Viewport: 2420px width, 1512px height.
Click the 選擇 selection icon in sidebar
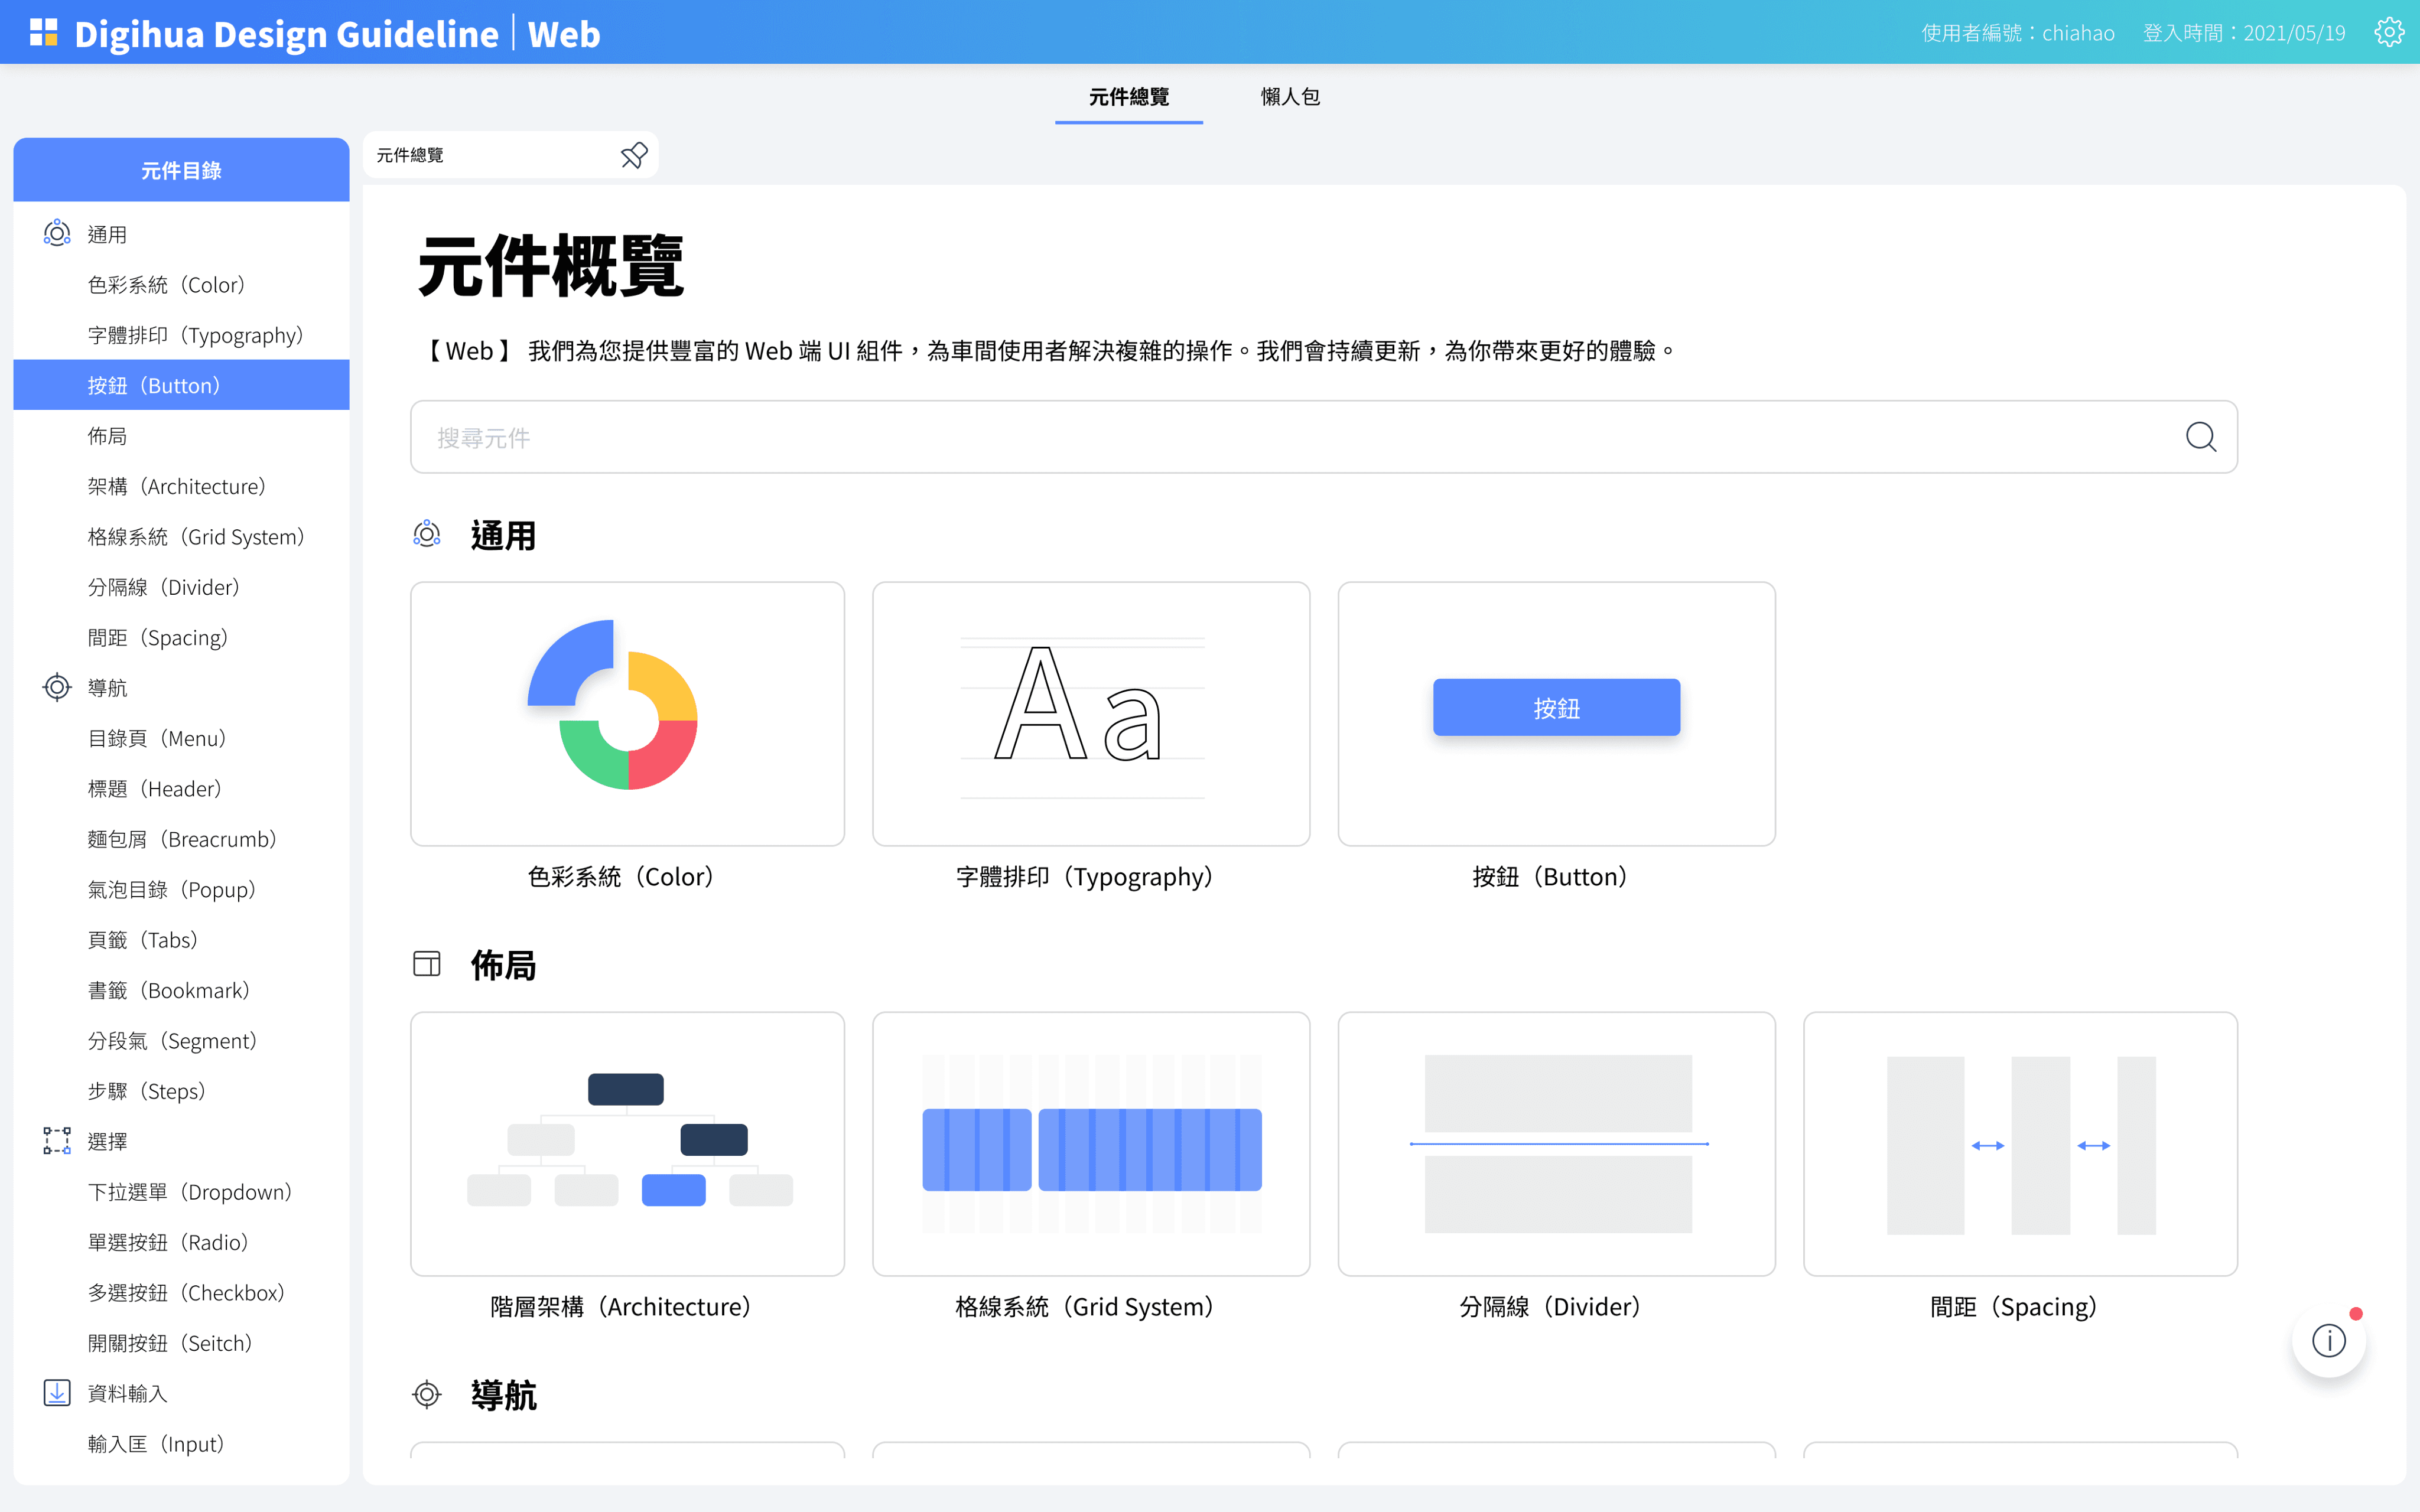pos(57,1141)
